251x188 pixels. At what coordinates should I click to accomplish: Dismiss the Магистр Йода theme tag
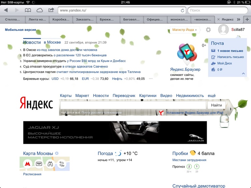pyautogui.click(x=196, y=30)
